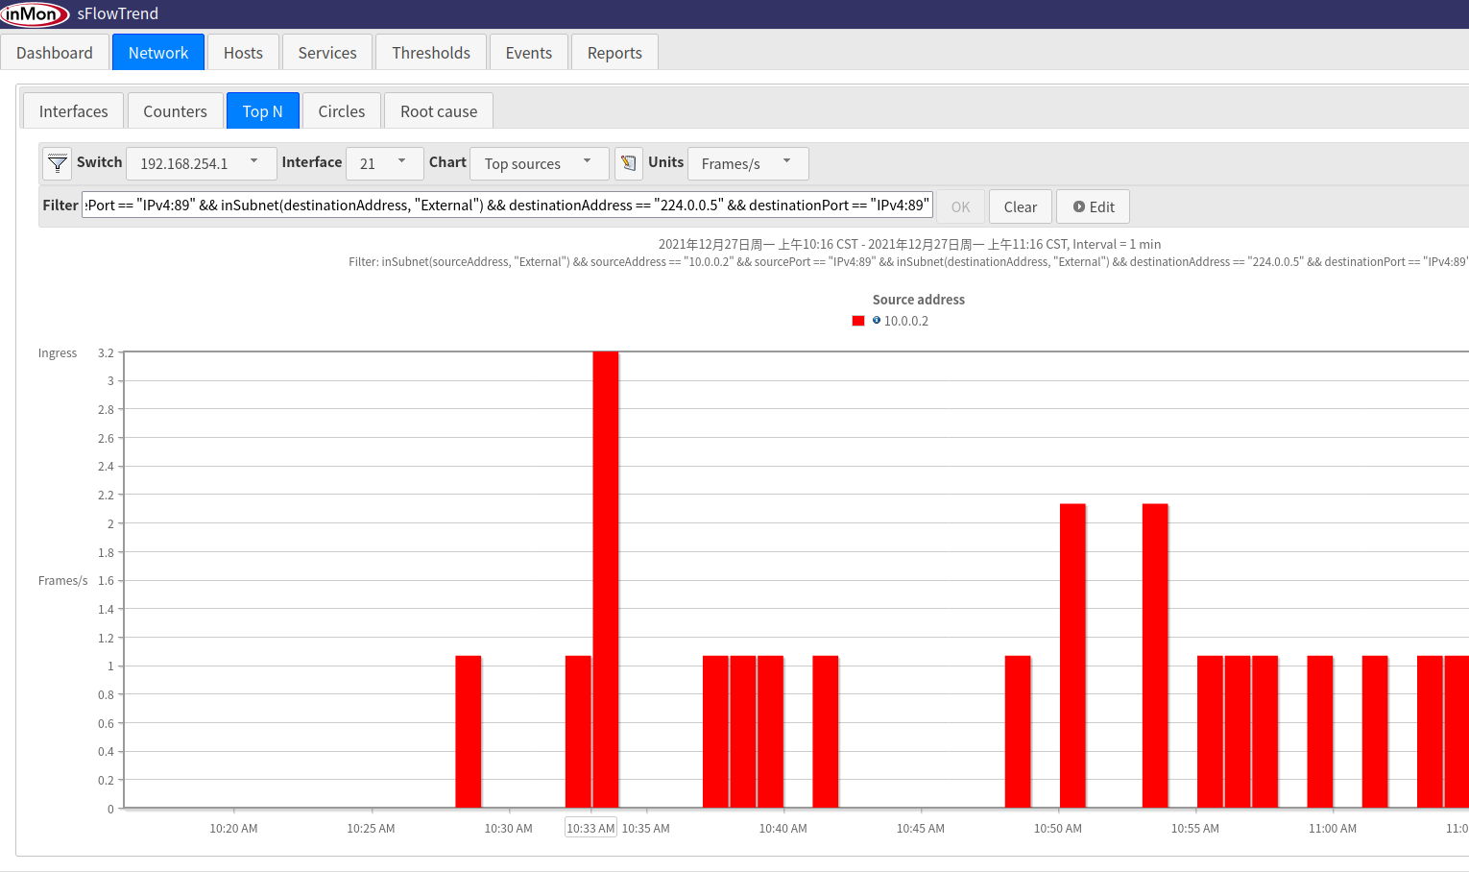
Task: Click the OK filter button
Action: coord(960,206)
